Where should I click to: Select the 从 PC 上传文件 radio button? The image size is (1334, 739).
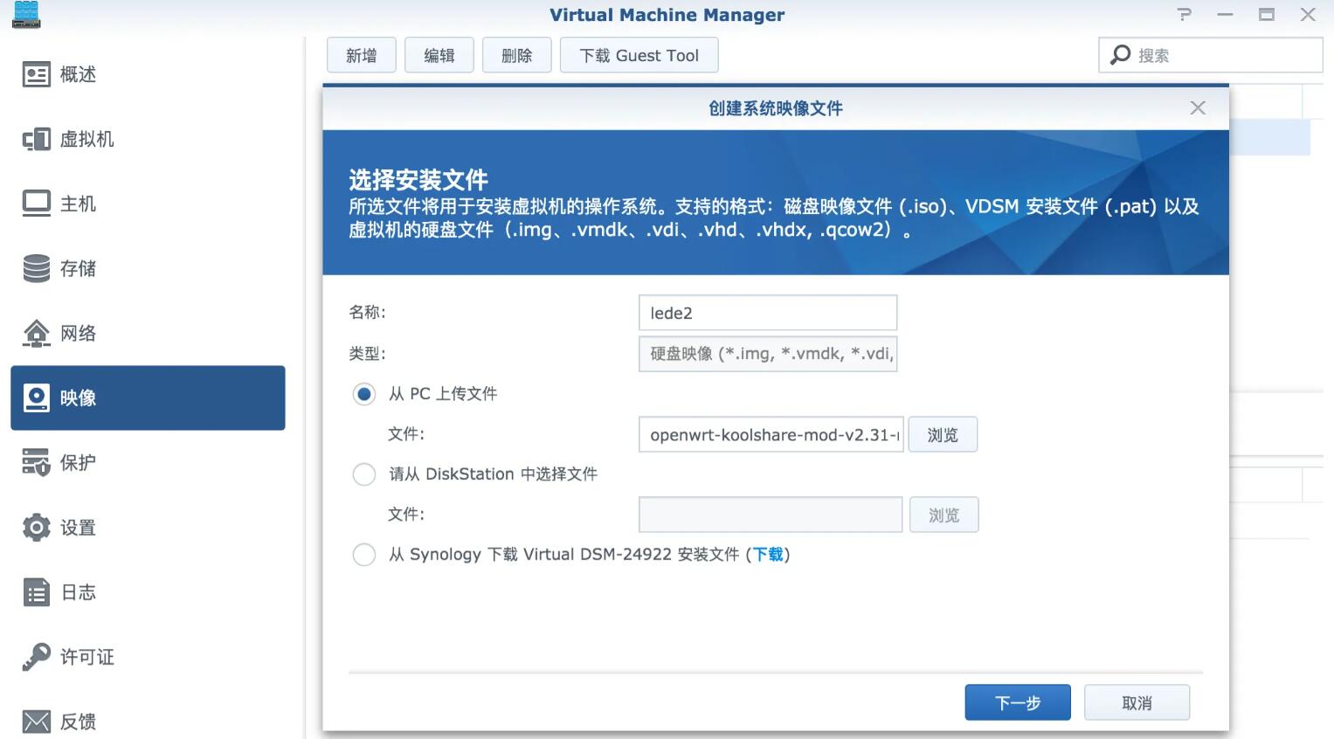[x=364, y=394]
